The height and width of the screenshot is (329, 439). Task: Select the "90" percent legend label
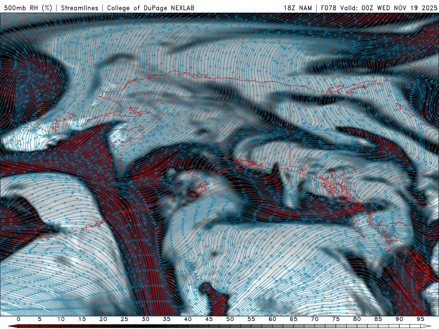click(399, 319)
